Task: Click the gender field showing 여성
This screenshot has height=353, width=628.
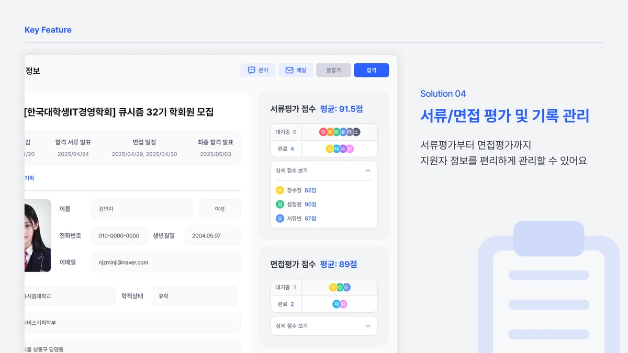Action: (220, 209)
